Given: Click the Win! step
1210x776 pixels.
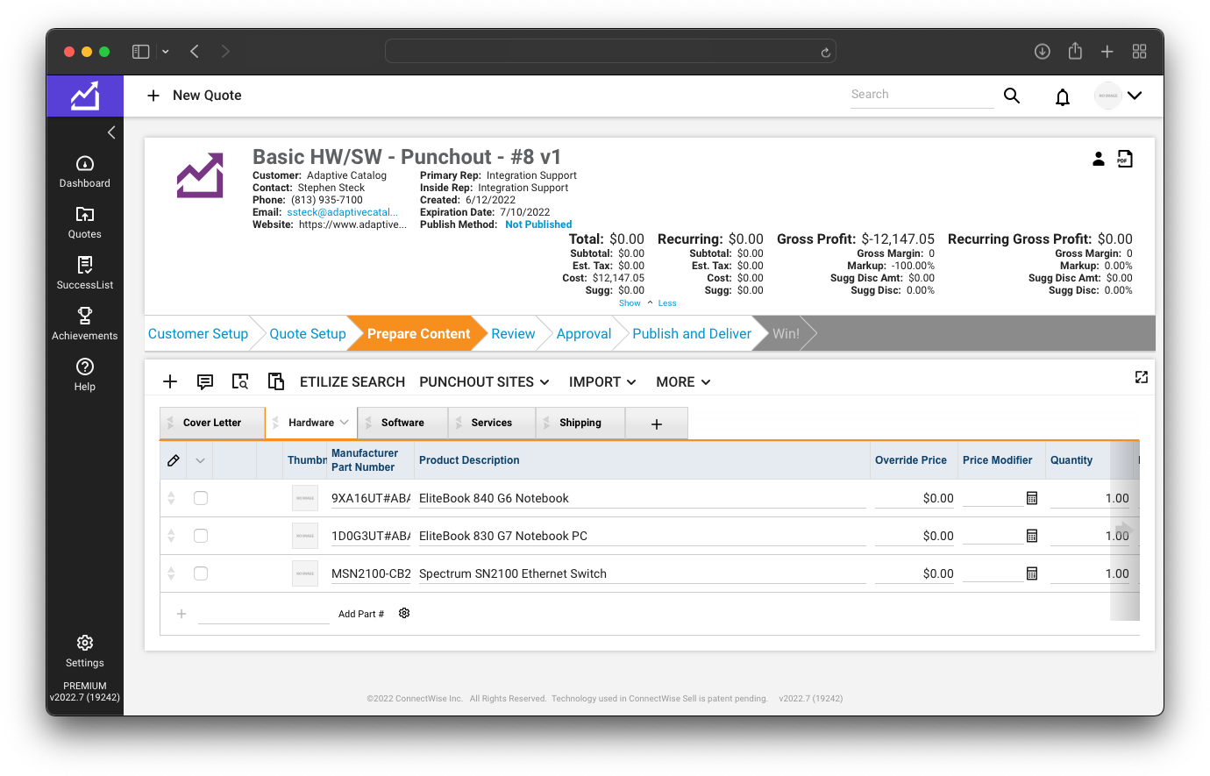Looking at the screenshot, I should pos(786,334).
